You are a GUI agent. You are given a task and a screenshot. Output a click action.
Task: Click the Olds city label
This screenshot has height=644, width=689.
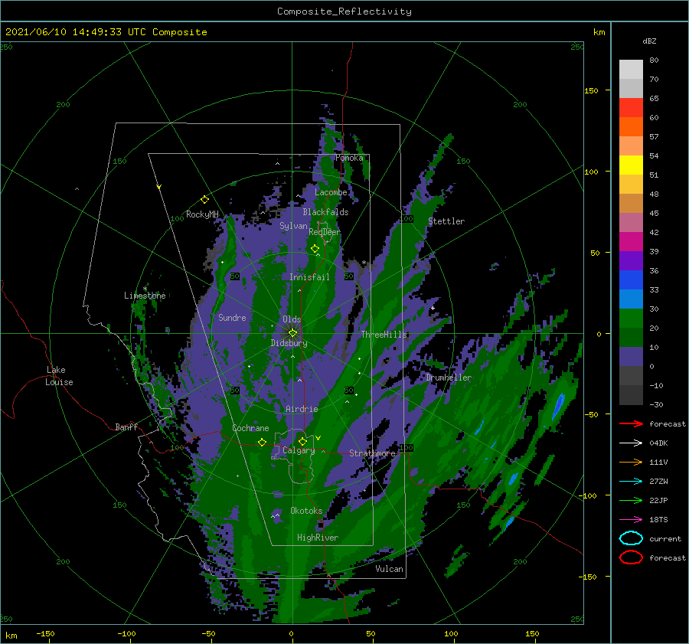click(292, 319)
